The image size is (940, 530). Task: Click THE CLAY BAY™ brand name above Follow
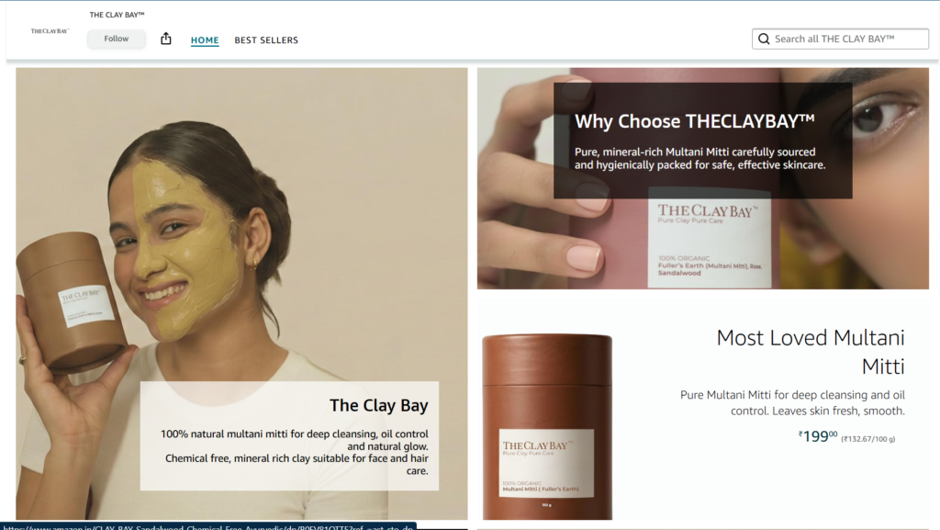pos(117,15)
